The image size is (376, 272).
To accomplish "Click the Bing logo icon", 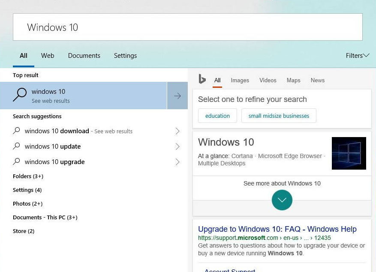I will point(202,79).
